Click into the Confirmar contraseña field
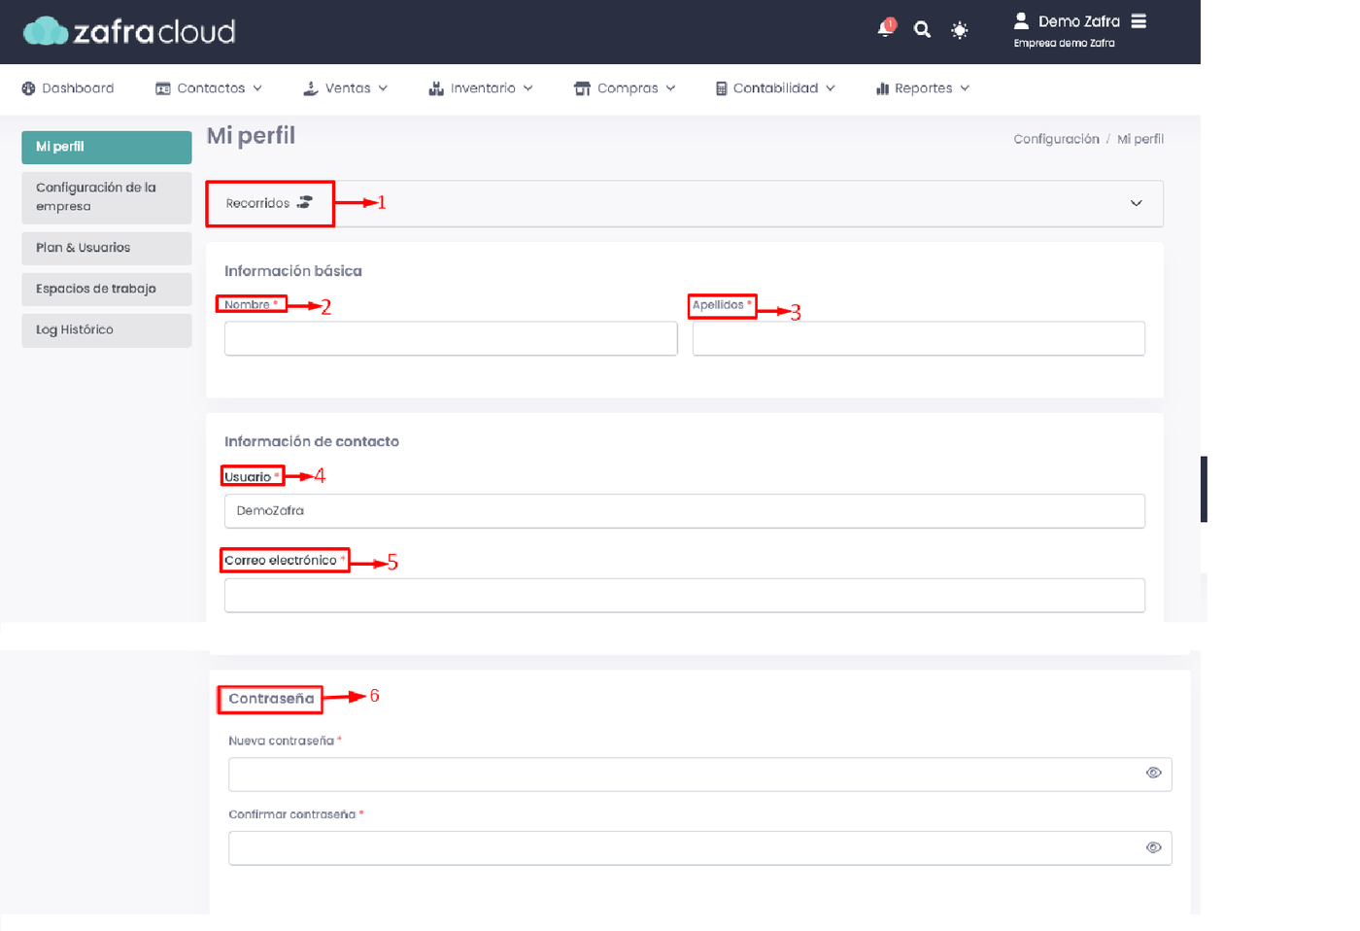Image resolution: width=1360 pixels, height=931 pixels. pyautogui.click(x=700, y=848)
